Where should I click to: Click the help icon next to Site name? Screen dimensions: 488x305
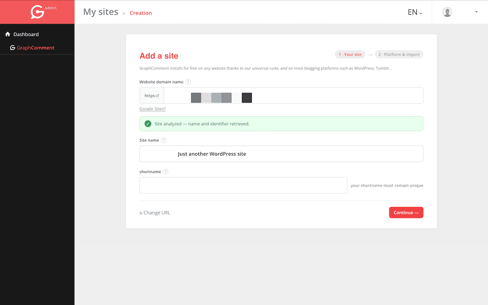tap(163, 140)
